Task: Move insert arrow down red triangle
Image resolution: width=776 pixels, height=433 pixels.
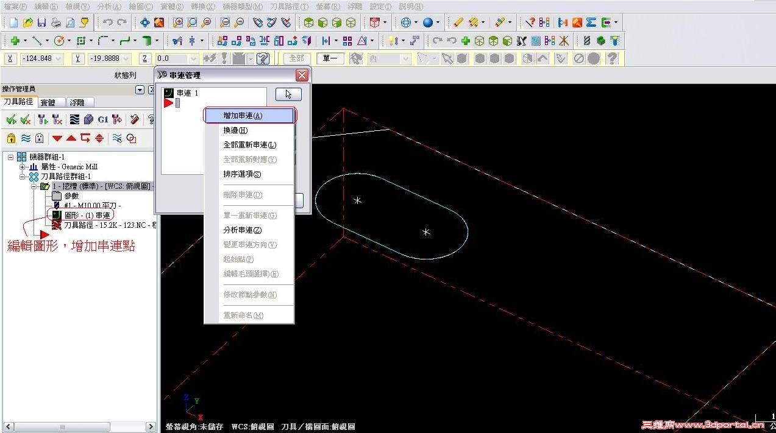Action: click(x=57, y=138)
